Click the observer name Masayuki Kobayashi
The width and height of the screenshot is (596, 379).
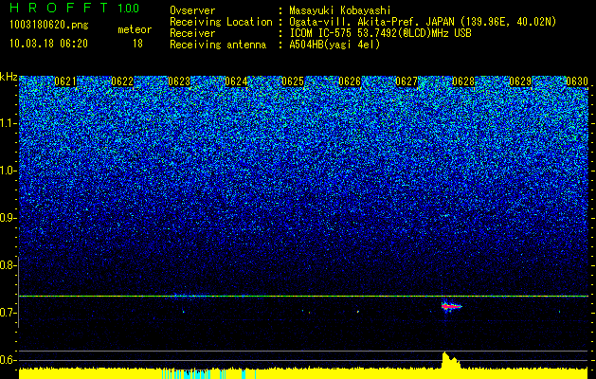click(x=340, y=10)
